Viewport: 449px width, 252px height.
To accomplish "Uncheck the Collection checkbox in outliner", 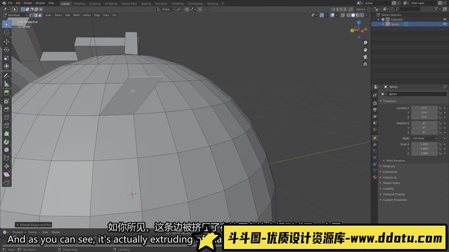I will pyautogui.click(x=383, y=19).
